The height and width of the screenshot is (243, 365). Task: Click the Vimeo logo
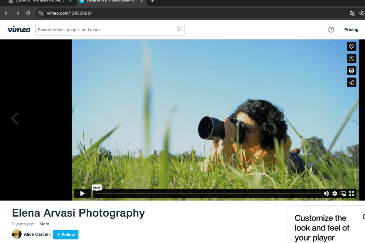(19, 30)
